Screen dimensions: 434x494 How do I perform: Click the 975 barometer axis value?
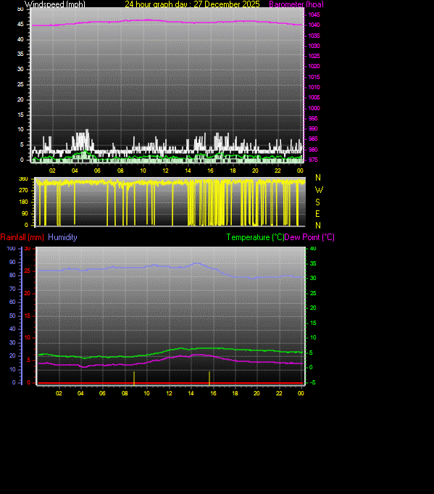pos(313,160)
